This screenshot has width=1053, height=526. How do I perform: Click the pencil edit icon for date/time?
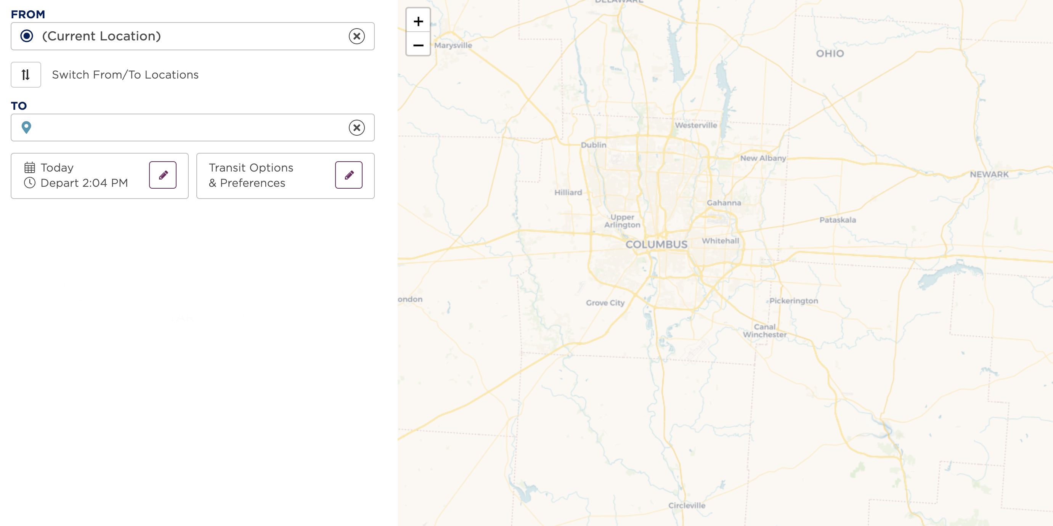(x=163, y=175)
